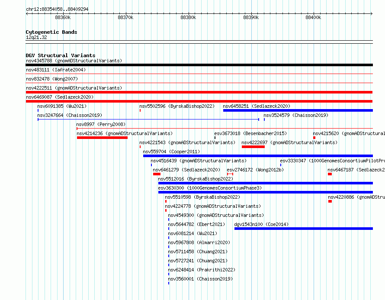This screenshot has width=385, height=300.
Task: Open nsv4222511 gnomADStructuralVariants label
Action: click(74, 88)
